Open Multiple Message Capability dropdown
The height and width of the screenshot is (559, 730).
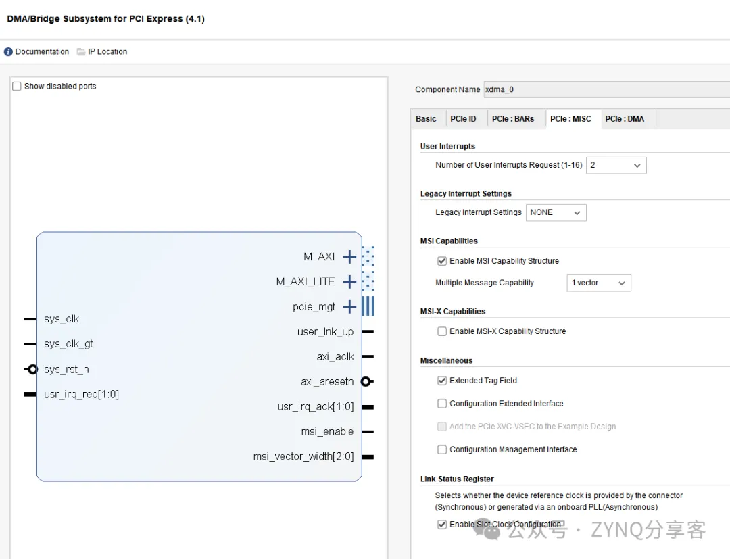pyautogui.click(x=598, y=283)
